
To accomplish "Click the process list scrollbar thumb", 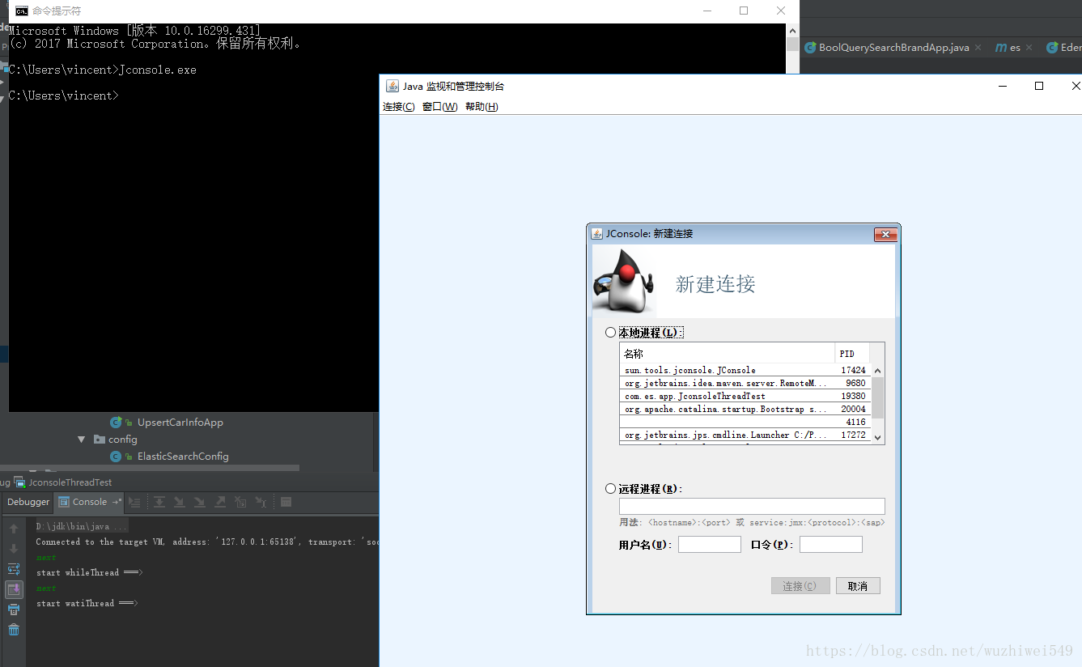I will (x=878, y=397).
